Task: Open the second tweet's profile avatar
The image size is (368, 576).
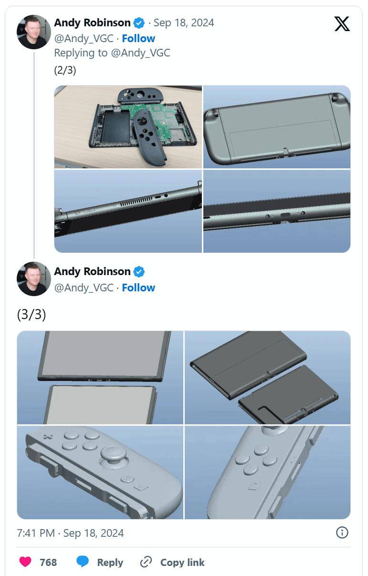Action: (x=34, y=279)
